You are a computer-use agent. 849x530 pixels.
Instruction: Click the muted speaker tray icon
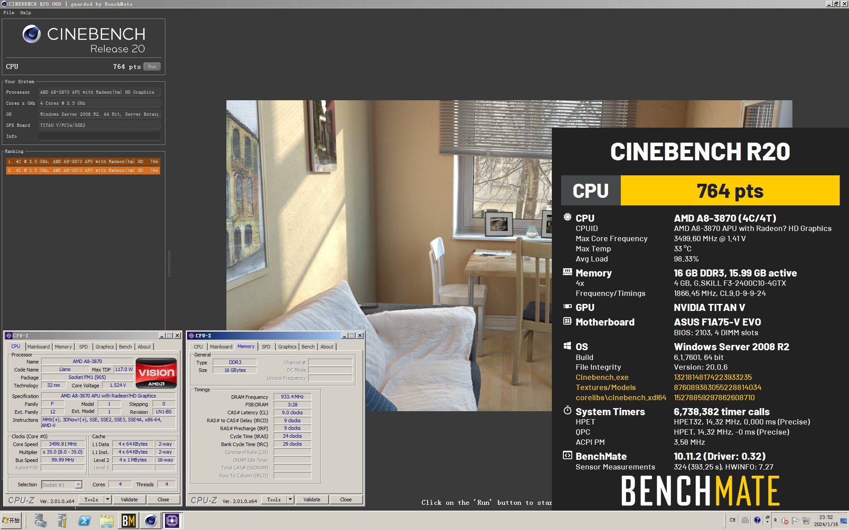785,521
